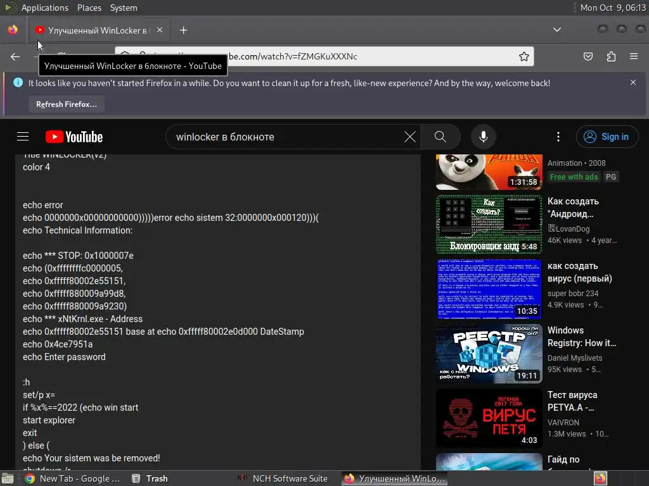This screenshot has height=486, width=649.
Task: Open Вирус Петя video thumbnail
Action: (x=489, y=418)
